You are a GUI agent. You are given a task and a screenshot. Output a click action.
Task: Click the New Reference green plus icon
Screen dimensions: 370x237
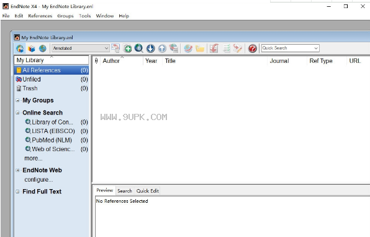tap(127, 49)
